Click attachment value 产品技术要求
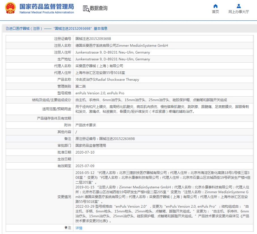257x234 pixels. click(x=86, y=125)
